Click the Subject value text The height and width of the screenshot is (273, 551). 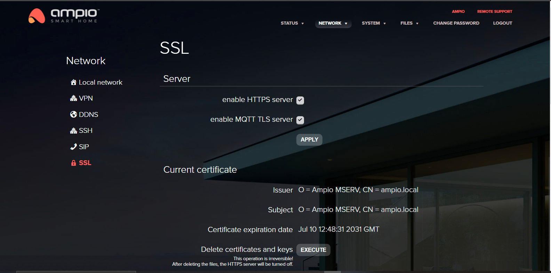click(358, 210)
